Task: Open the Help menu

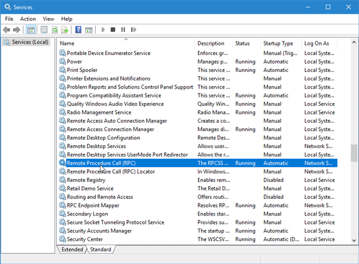Action: click(x=66, y=19)
